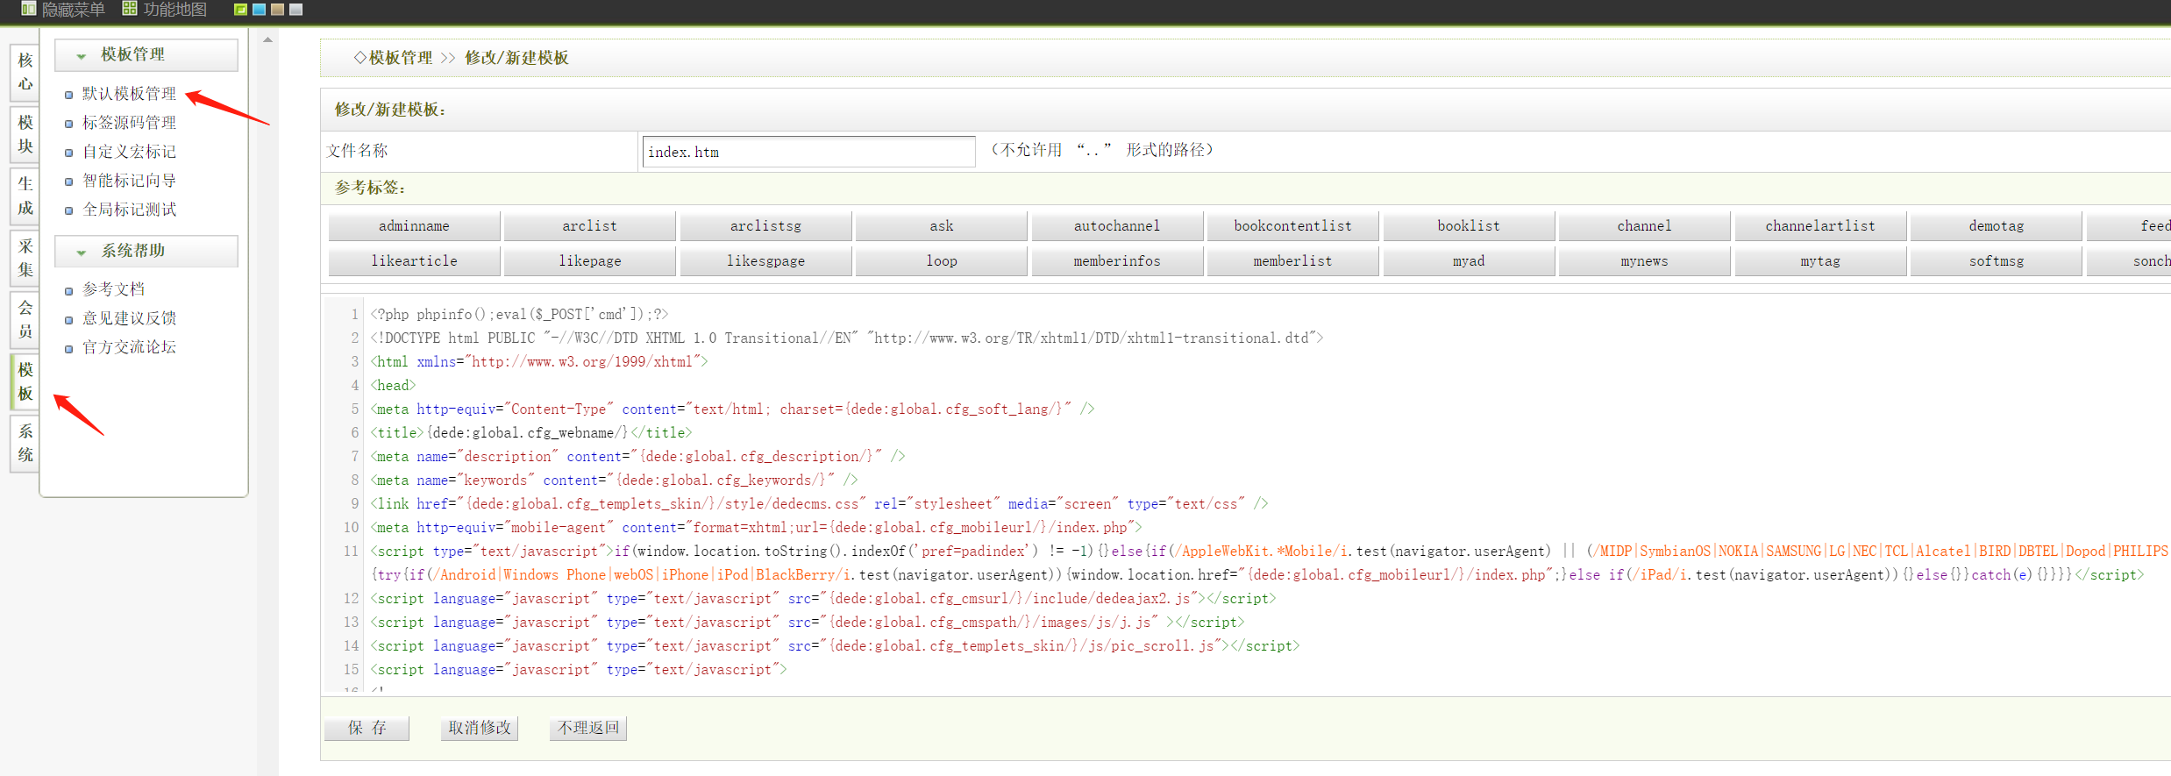Screen dimensions: 2171x776
Task: Insert the mynews reference tag
Action: (x=1645, y=261)
